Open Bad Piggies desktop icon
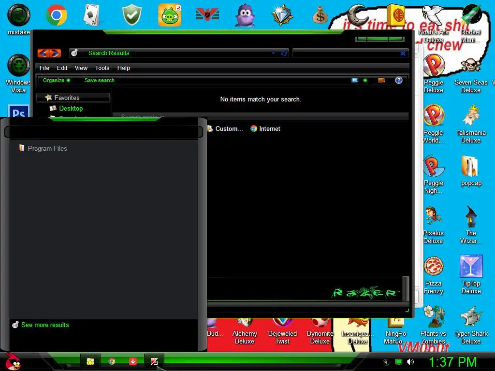This screenshot has height=371, width=495. tap(170, 15)
